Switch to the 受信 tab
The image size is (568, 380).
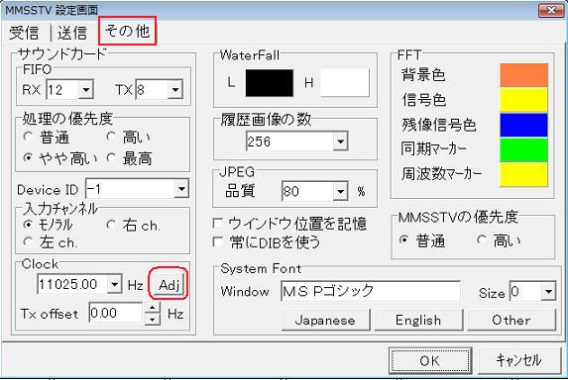coord(24,33)
